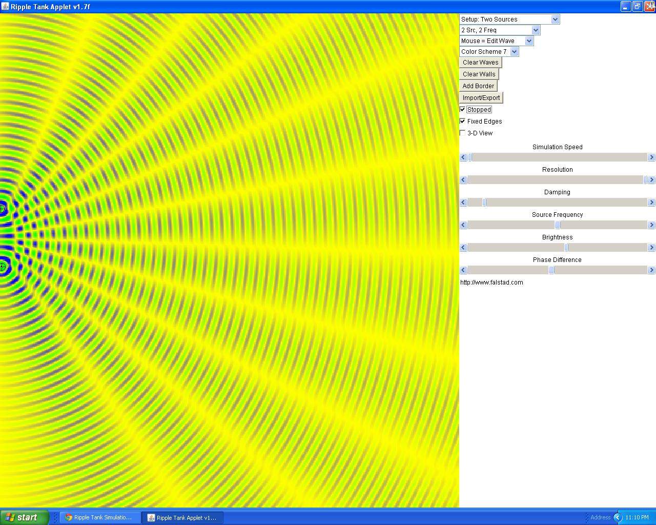Screen dimensions: 656x525
Task: Click the Phase Difference slider thumb
Action: [x=551, y=270]
